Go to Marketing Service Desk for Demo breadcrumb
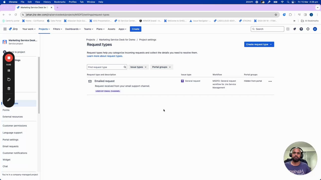321x180 pixels. coord(117,40)
